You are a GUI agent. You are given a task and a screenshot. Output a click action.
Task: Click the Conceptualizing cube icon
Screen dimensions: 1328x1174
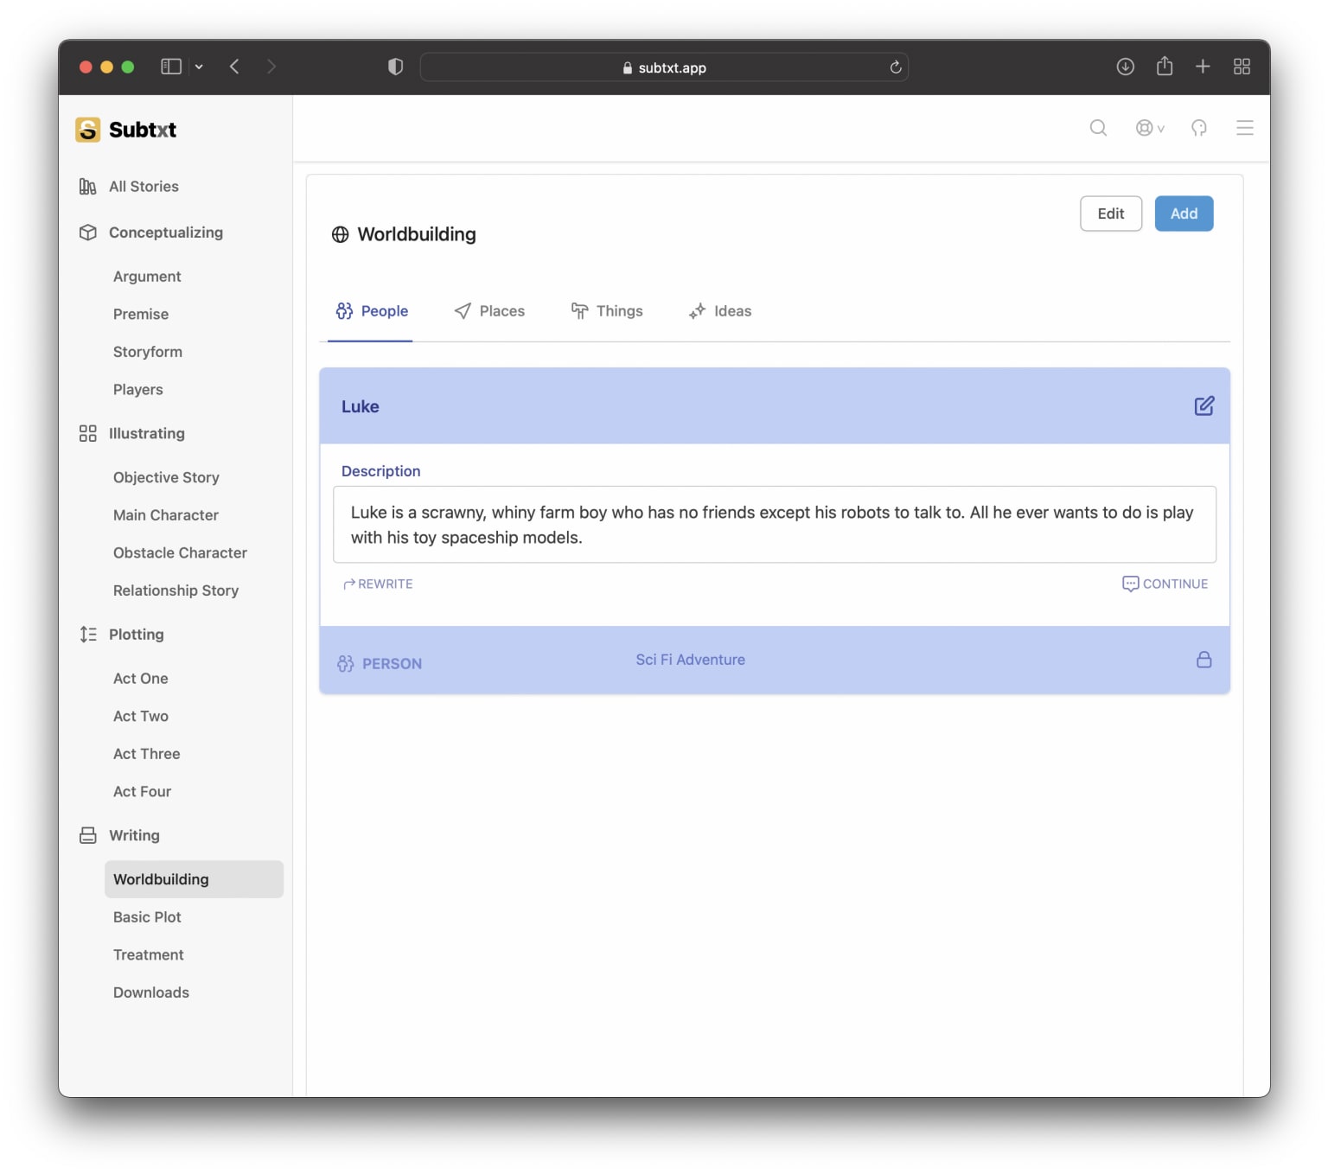coord(87,233)
